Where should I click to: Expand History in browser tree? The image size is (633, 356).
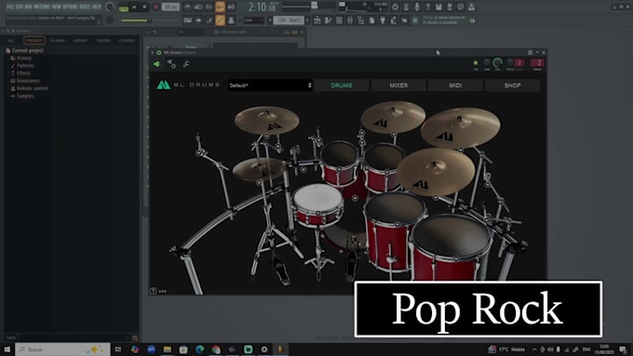coord(21,58)
